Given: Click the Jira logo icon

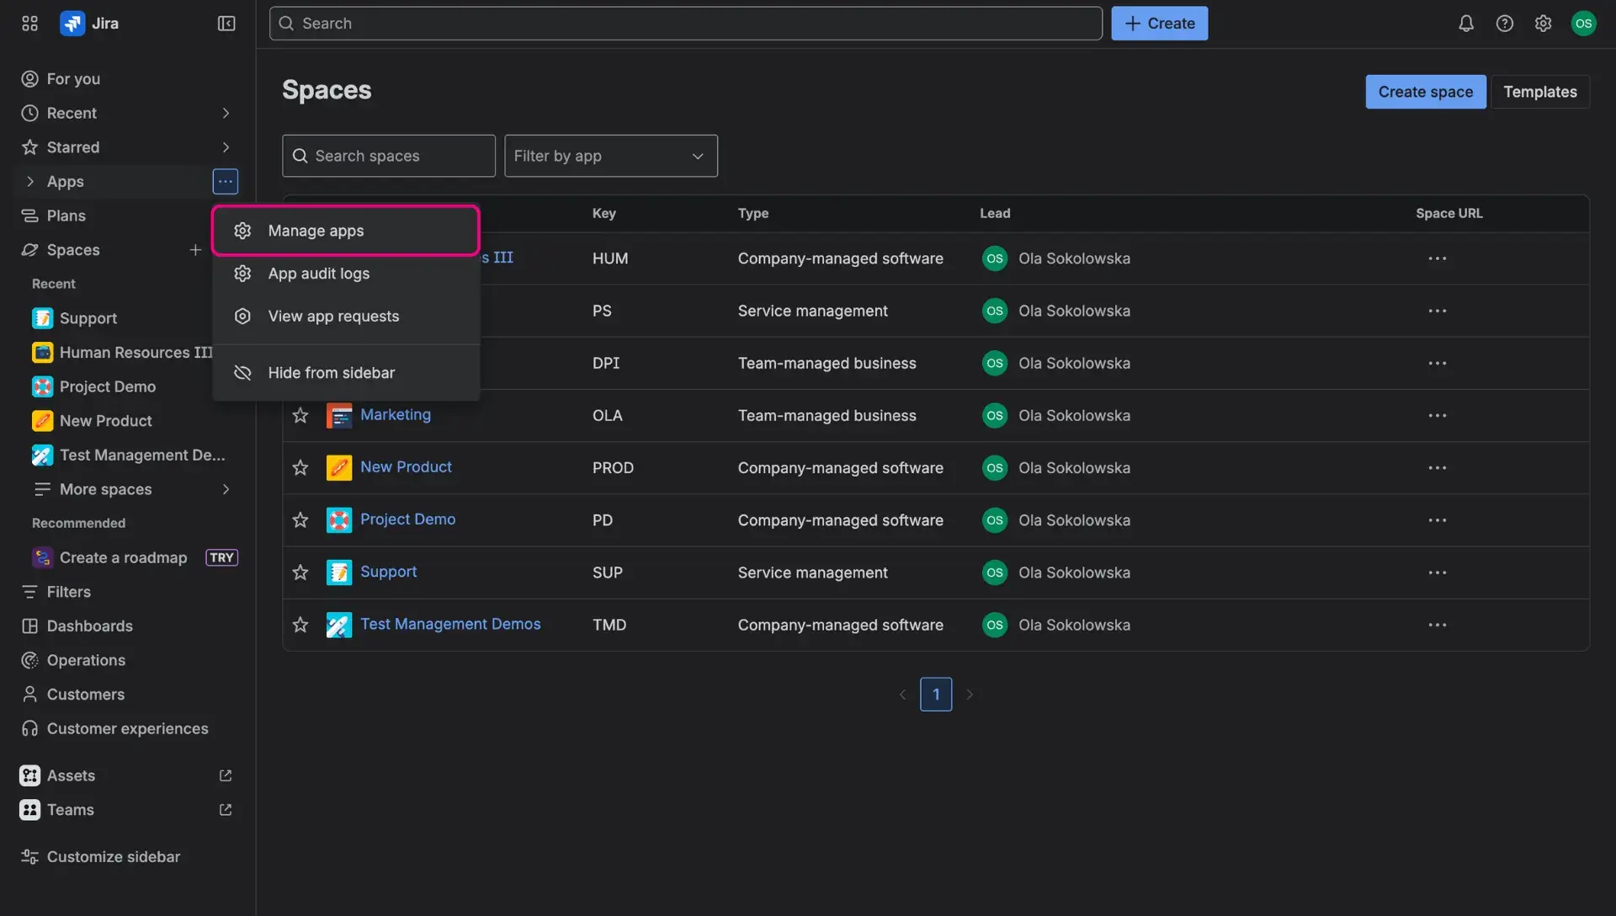Looking at the screenshot, I should tap(72, 23).
